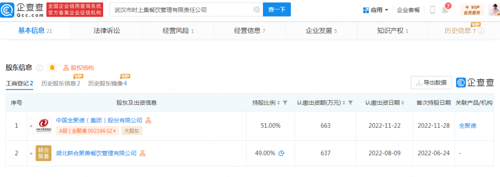
Task: Open the mobile phone app icon
Action: tap(433, 10)
